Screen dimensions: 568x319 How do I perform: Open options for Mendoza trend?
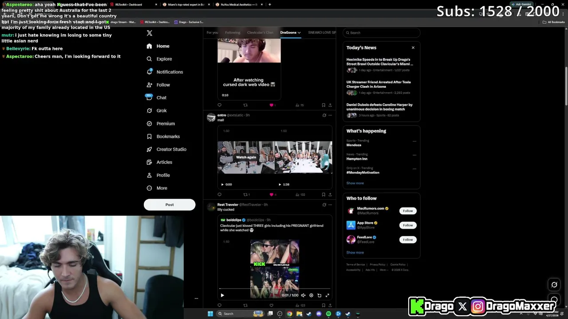coord(414,141)
